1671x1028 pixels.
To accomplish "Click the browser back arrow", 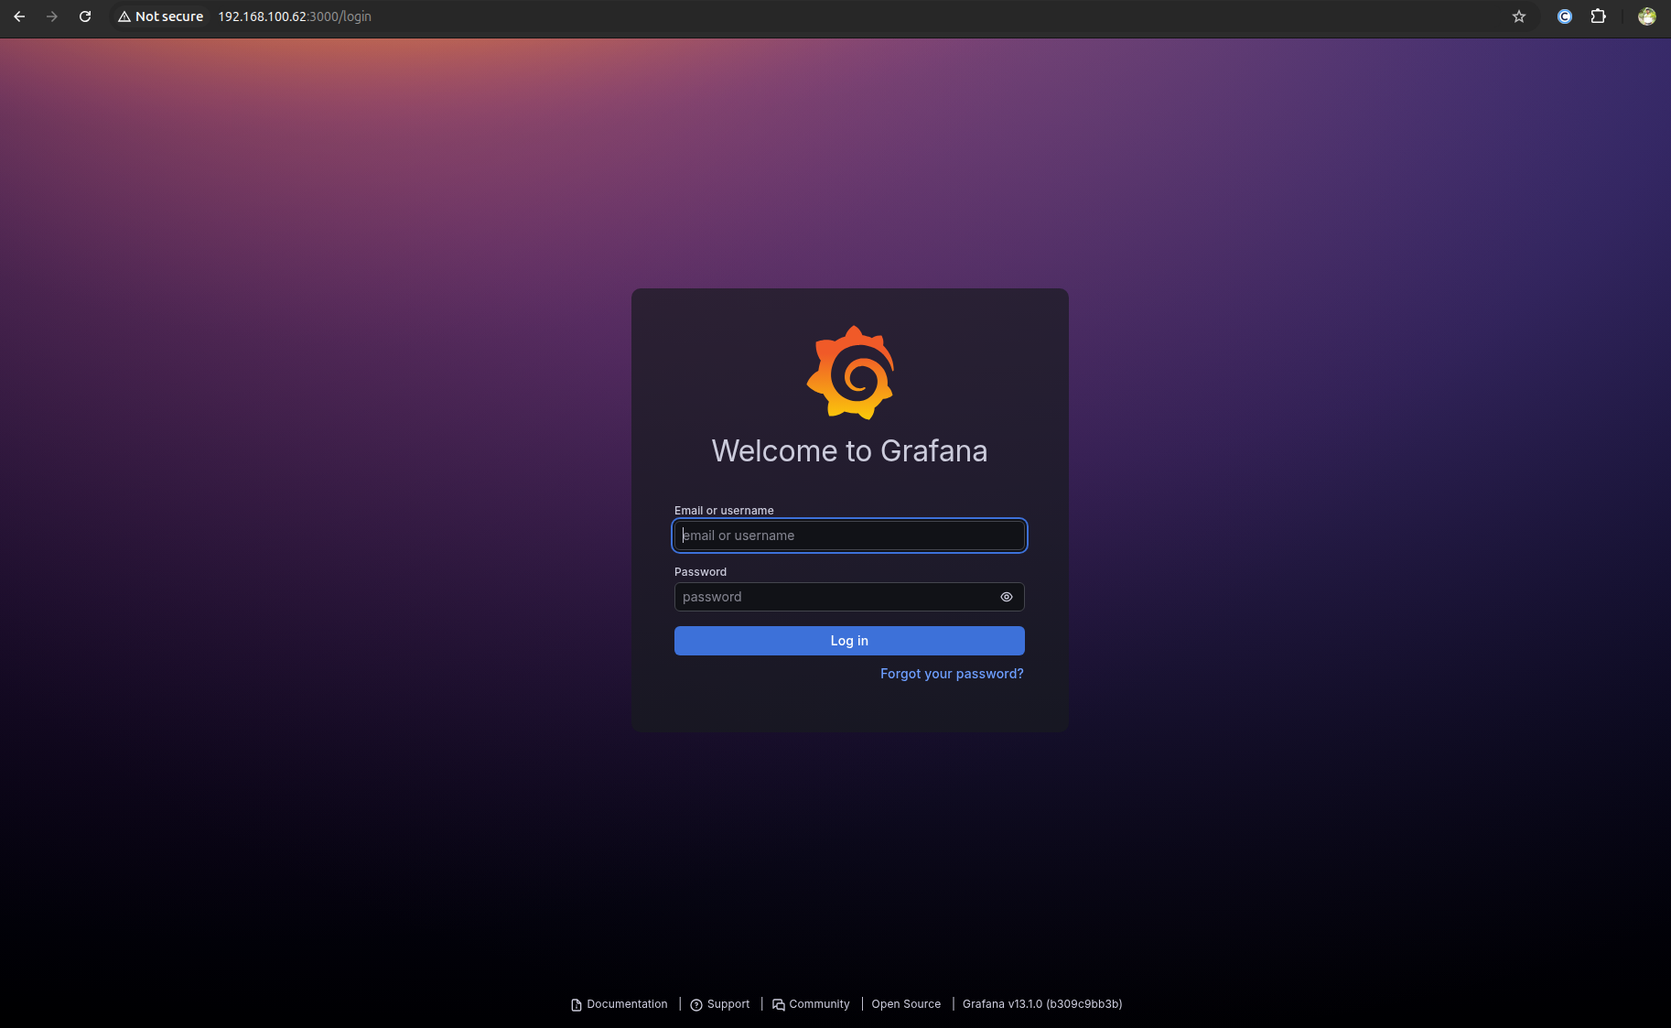I will coord(19,16).
